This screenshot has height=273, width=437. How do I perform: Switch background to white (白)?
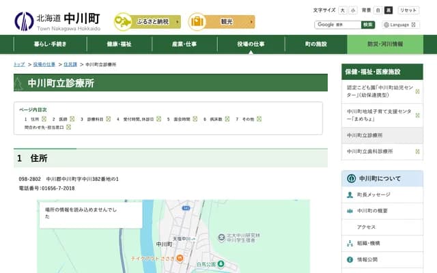378,10
